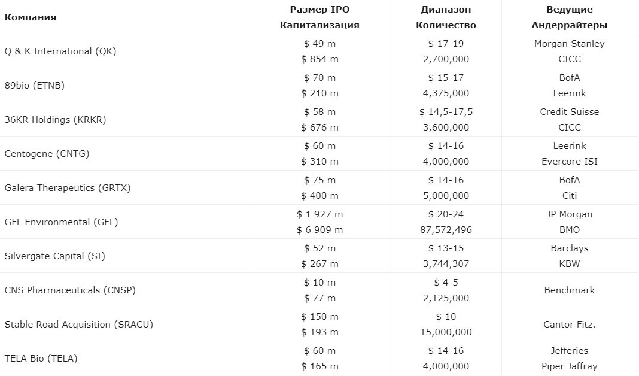Click the 87,572,496 share count value
Screen dimensions: 639x376
tap(446, 229)
